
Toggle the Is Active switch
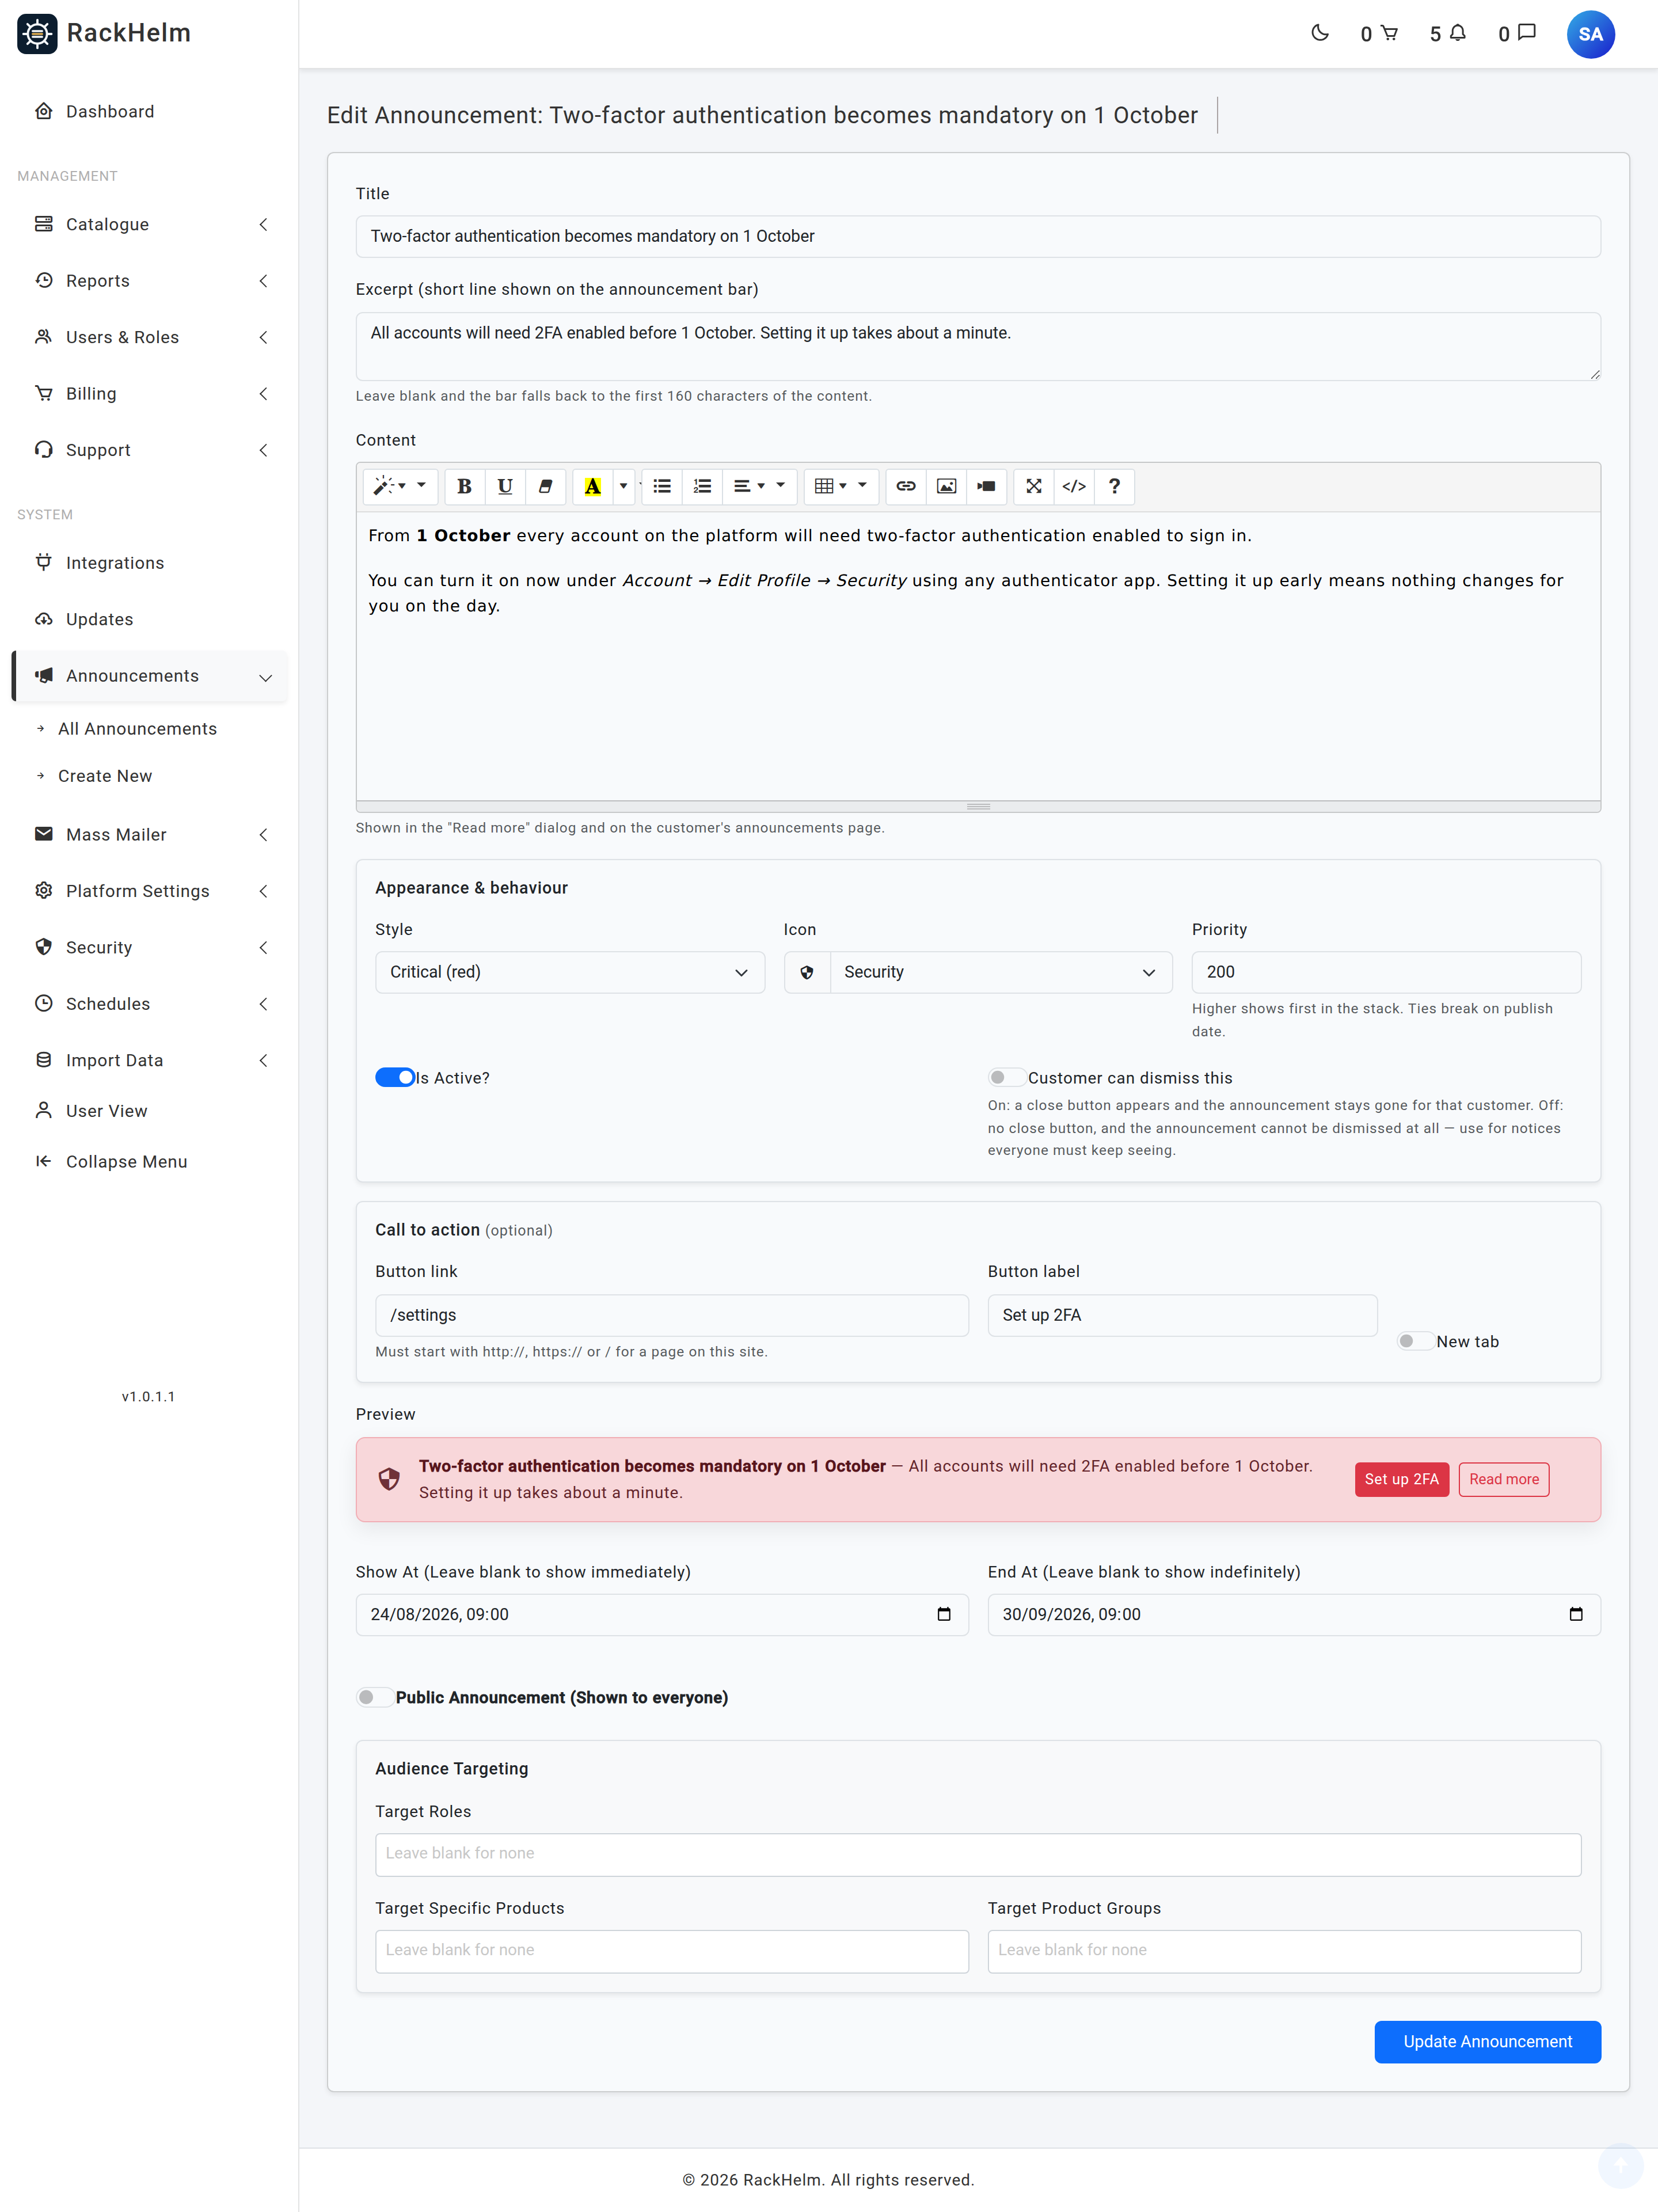click(395, 1077)
